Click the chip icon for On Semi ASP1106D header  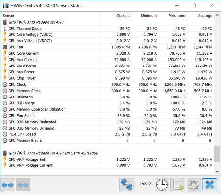[x=5, y=153]
